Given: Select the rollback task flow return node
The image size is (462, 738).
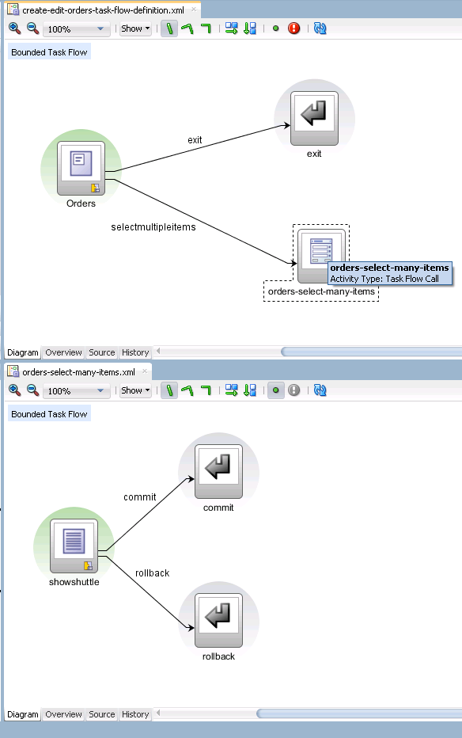Looking at the screenshot, I should click(218, 620).
